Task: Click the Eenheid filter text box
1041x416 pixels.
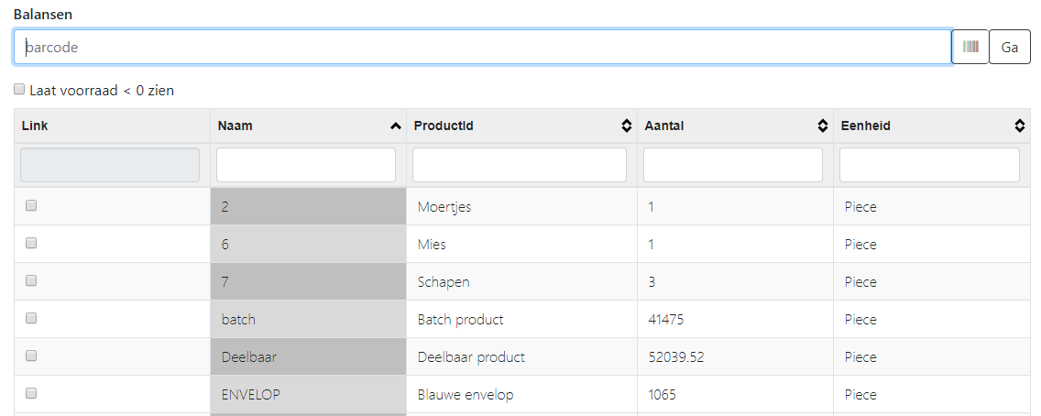Action: (x=929, y=165)
